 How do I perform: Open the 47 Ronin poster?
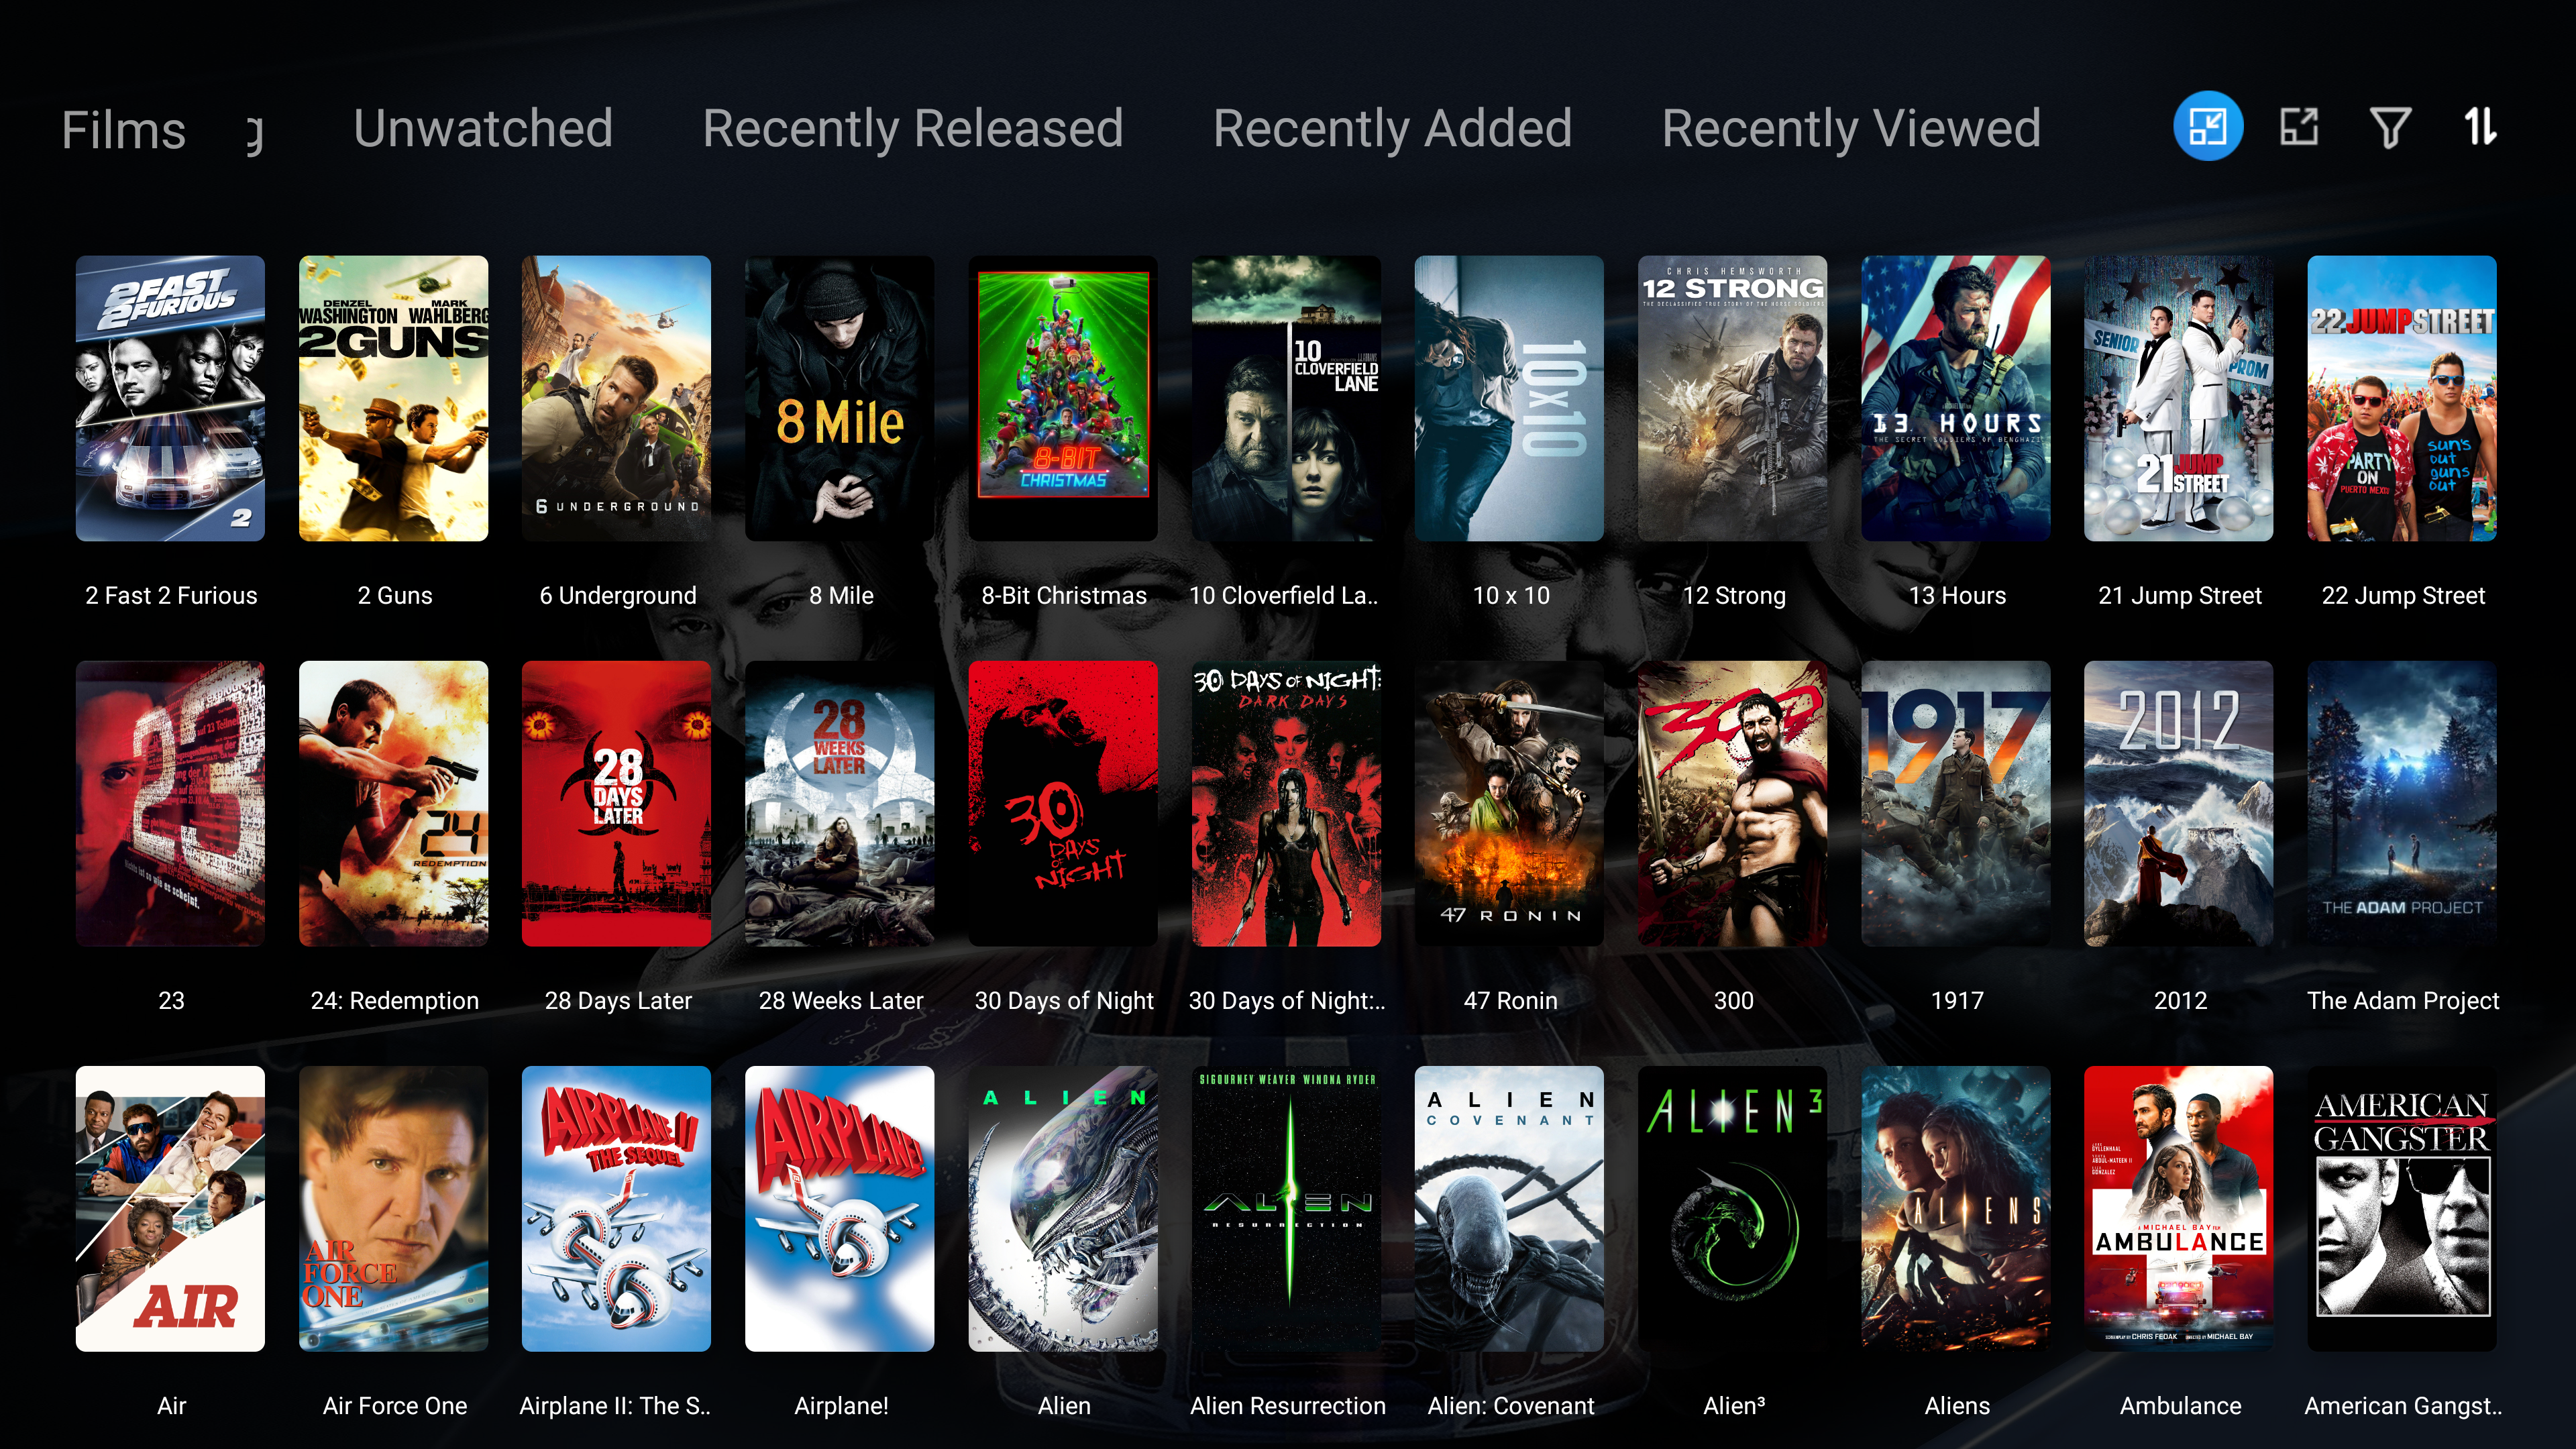click(x=1510, y=803)
